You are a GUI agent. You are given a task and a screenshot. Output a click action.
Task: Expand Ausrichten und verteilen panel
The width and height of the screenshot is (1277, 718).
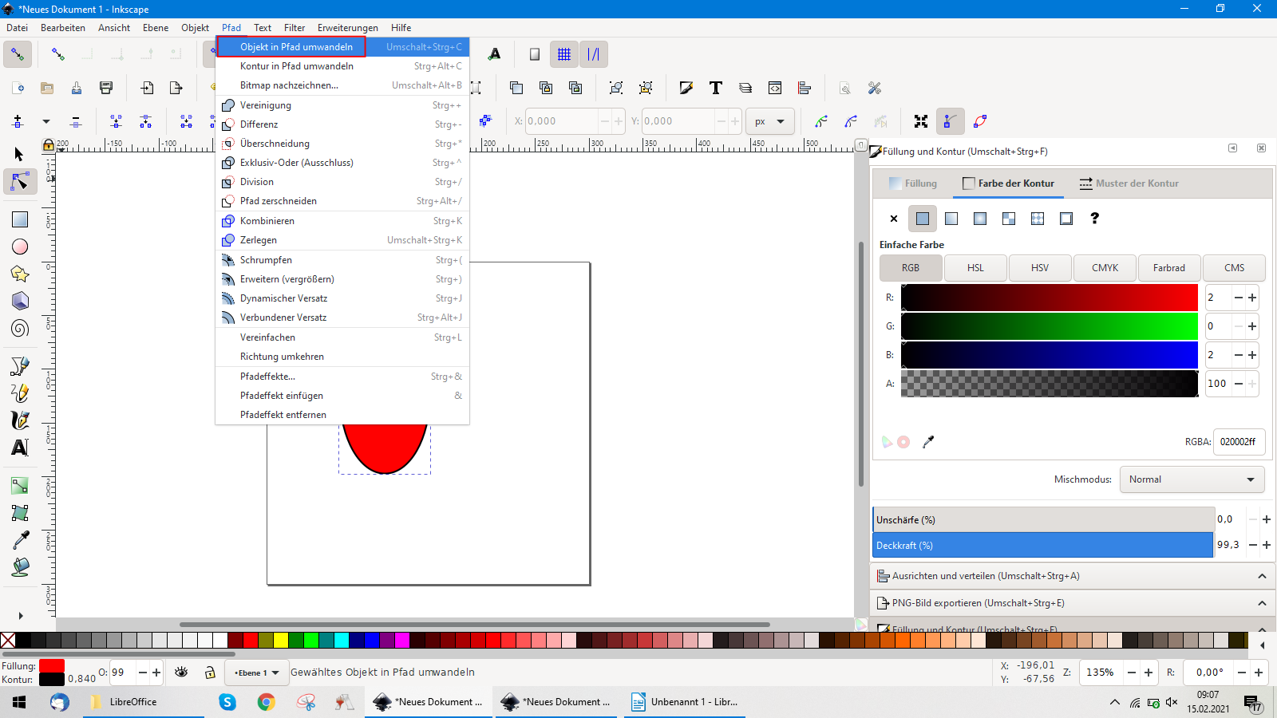click(1069, 576)
